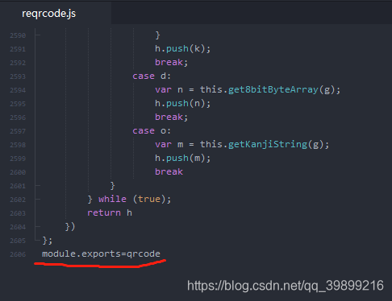Click the break; statement on line 2592
The image size is (392, 301).
tap(171, 62)
